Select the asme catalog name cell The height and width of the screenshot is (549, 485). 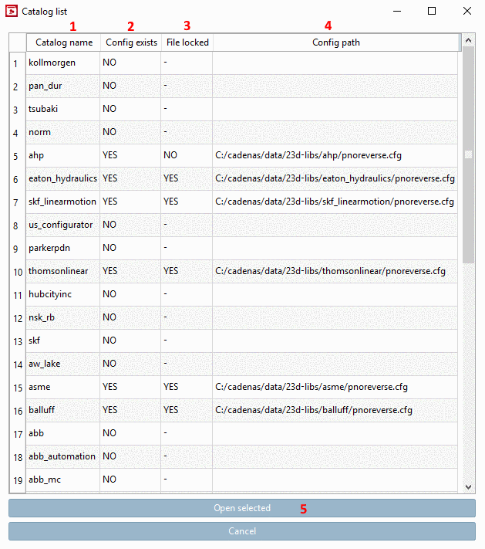coord(63,387)
